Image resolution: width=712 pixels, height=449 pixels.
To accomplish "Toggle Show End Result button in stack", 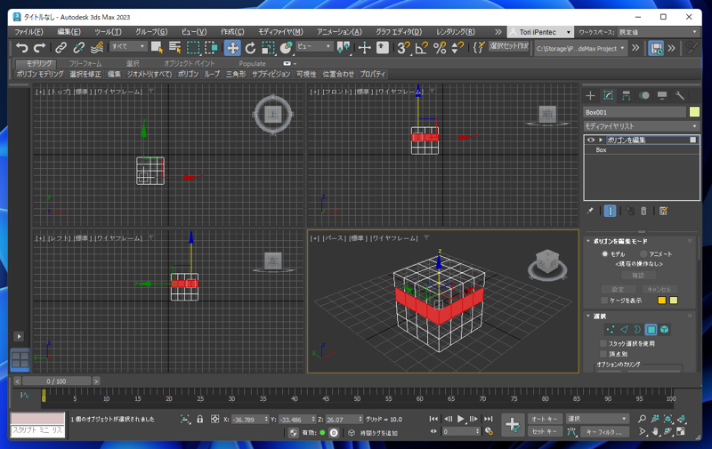I will [x=611, y=211].
